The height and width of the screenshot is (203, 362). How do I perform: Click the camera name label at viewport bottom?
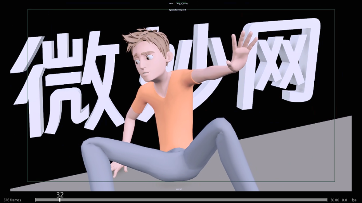(179, 189)
